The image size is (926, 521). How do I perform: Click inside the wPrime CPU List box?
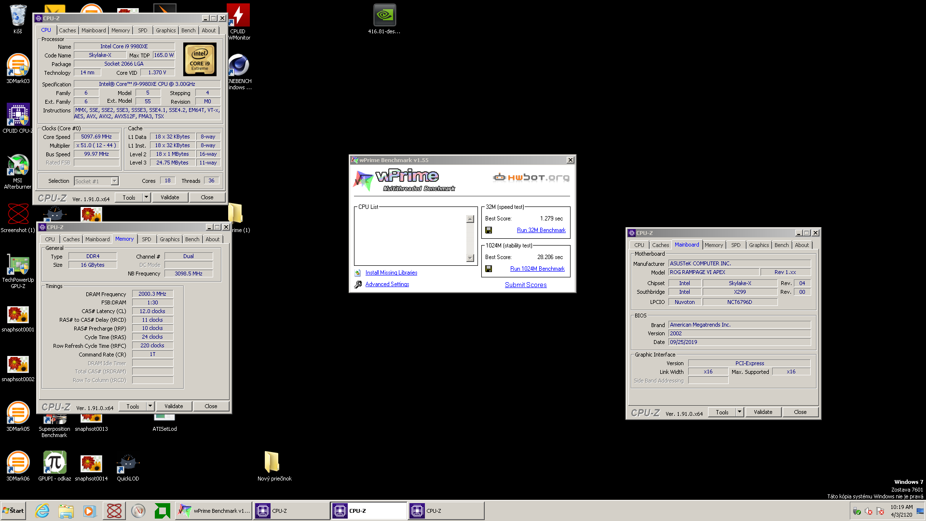[410, 238]
